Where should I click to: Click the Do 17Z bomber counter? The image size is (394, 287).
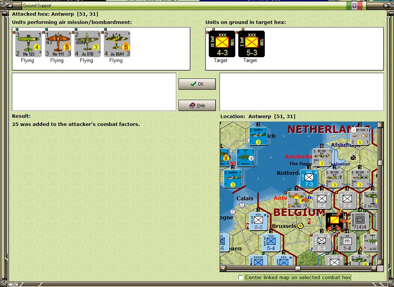[370, 200]
